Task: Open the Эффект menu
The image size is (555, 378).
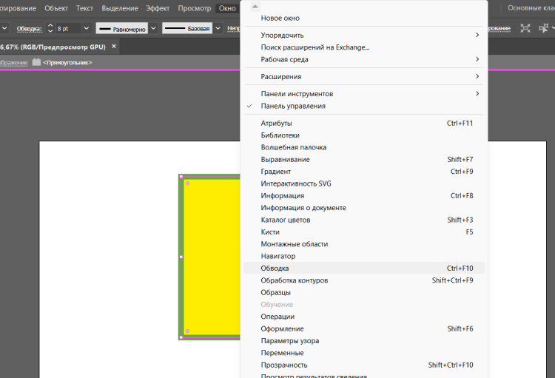Action: pos(158,8)
